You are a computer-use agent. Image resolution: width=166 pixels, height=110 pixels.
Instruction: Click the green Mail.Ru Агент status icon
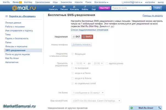point(132,108)
